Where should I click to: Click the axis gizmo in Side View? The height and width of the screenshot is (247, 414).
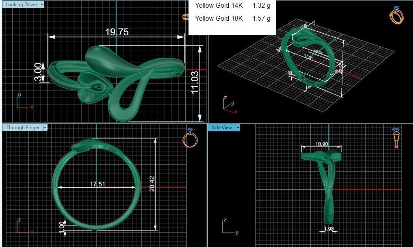(x=230, y=226)
